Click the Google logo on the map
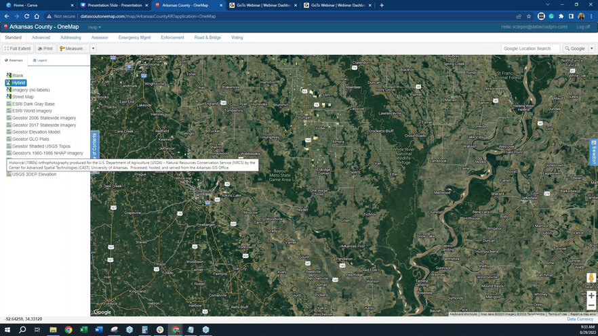 click(x=102, y=312)
